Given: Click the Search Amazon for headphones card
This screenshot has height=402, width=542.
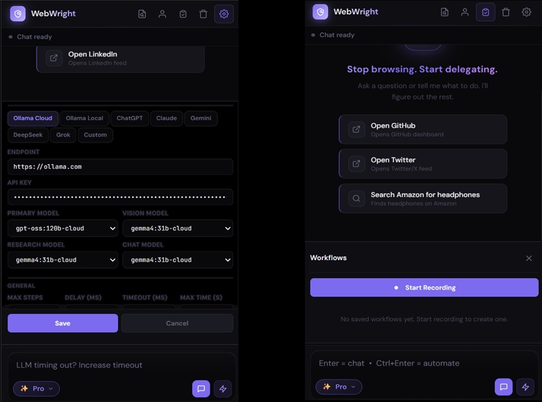Looking at the screenshot, I should coord(423,198).
